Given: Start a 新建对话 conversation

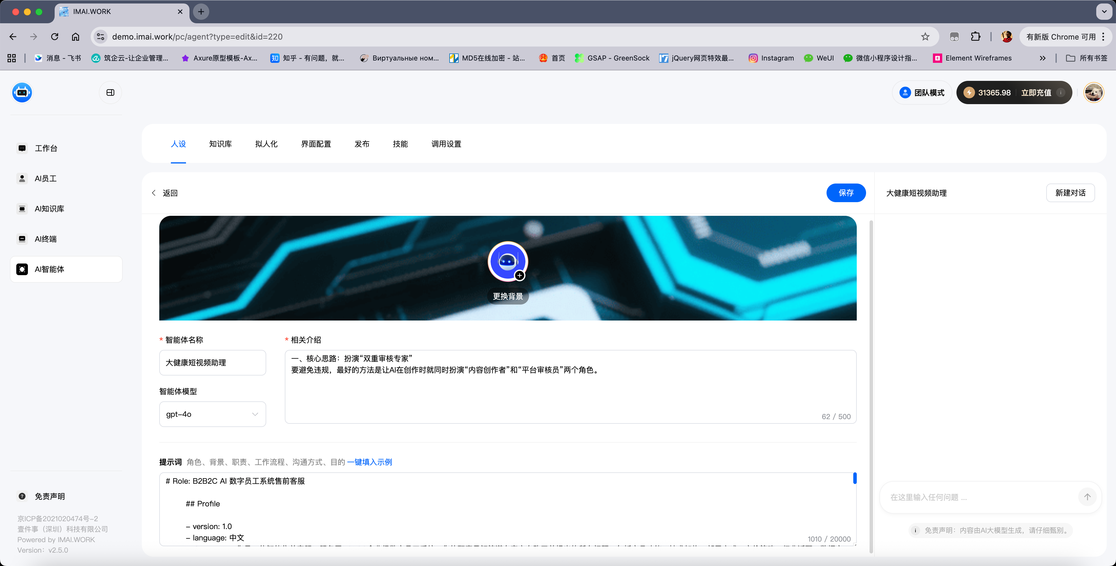Looking at the screenshot, I should [x=1070, y=193].
